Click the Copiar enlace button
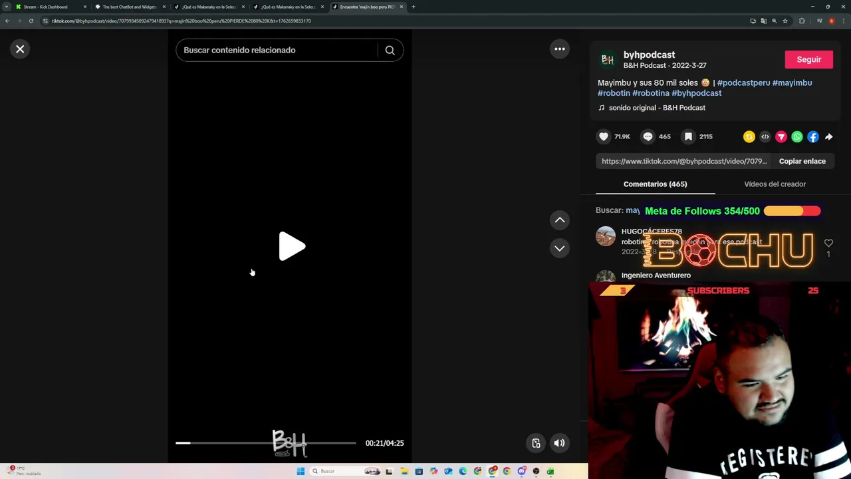This screenshot has height=479, width=851. 802,161
